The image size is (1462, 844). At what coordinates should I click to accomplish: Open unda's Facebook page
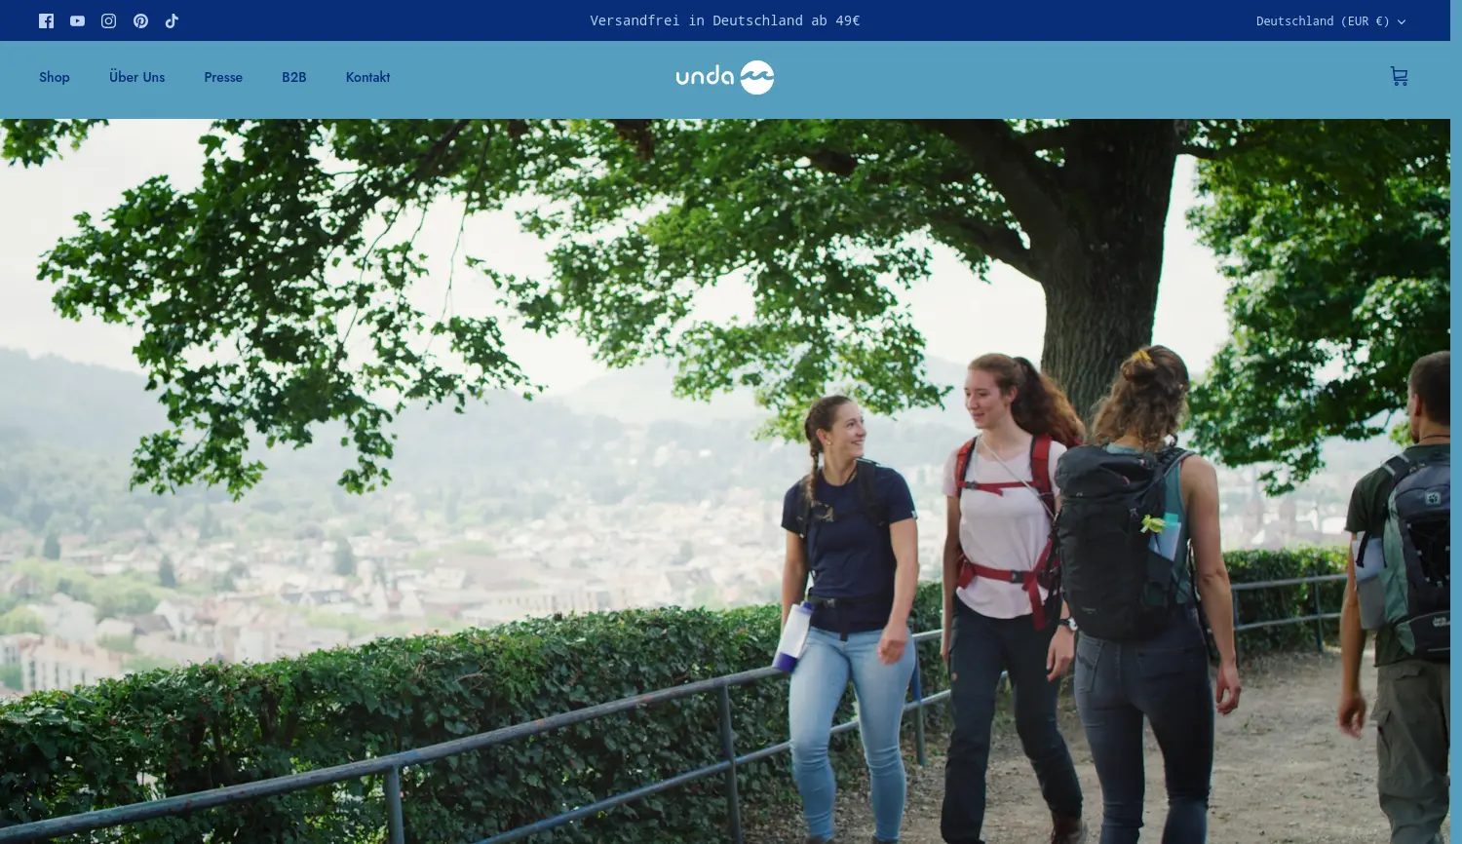point(46,20)
